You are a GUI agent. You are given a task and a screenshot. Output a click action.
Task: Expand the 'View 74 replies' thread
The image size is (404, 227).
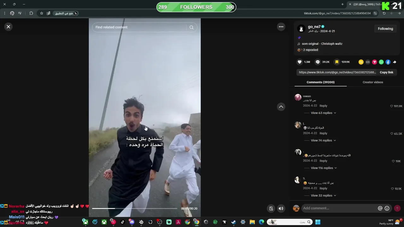[323, 140]
